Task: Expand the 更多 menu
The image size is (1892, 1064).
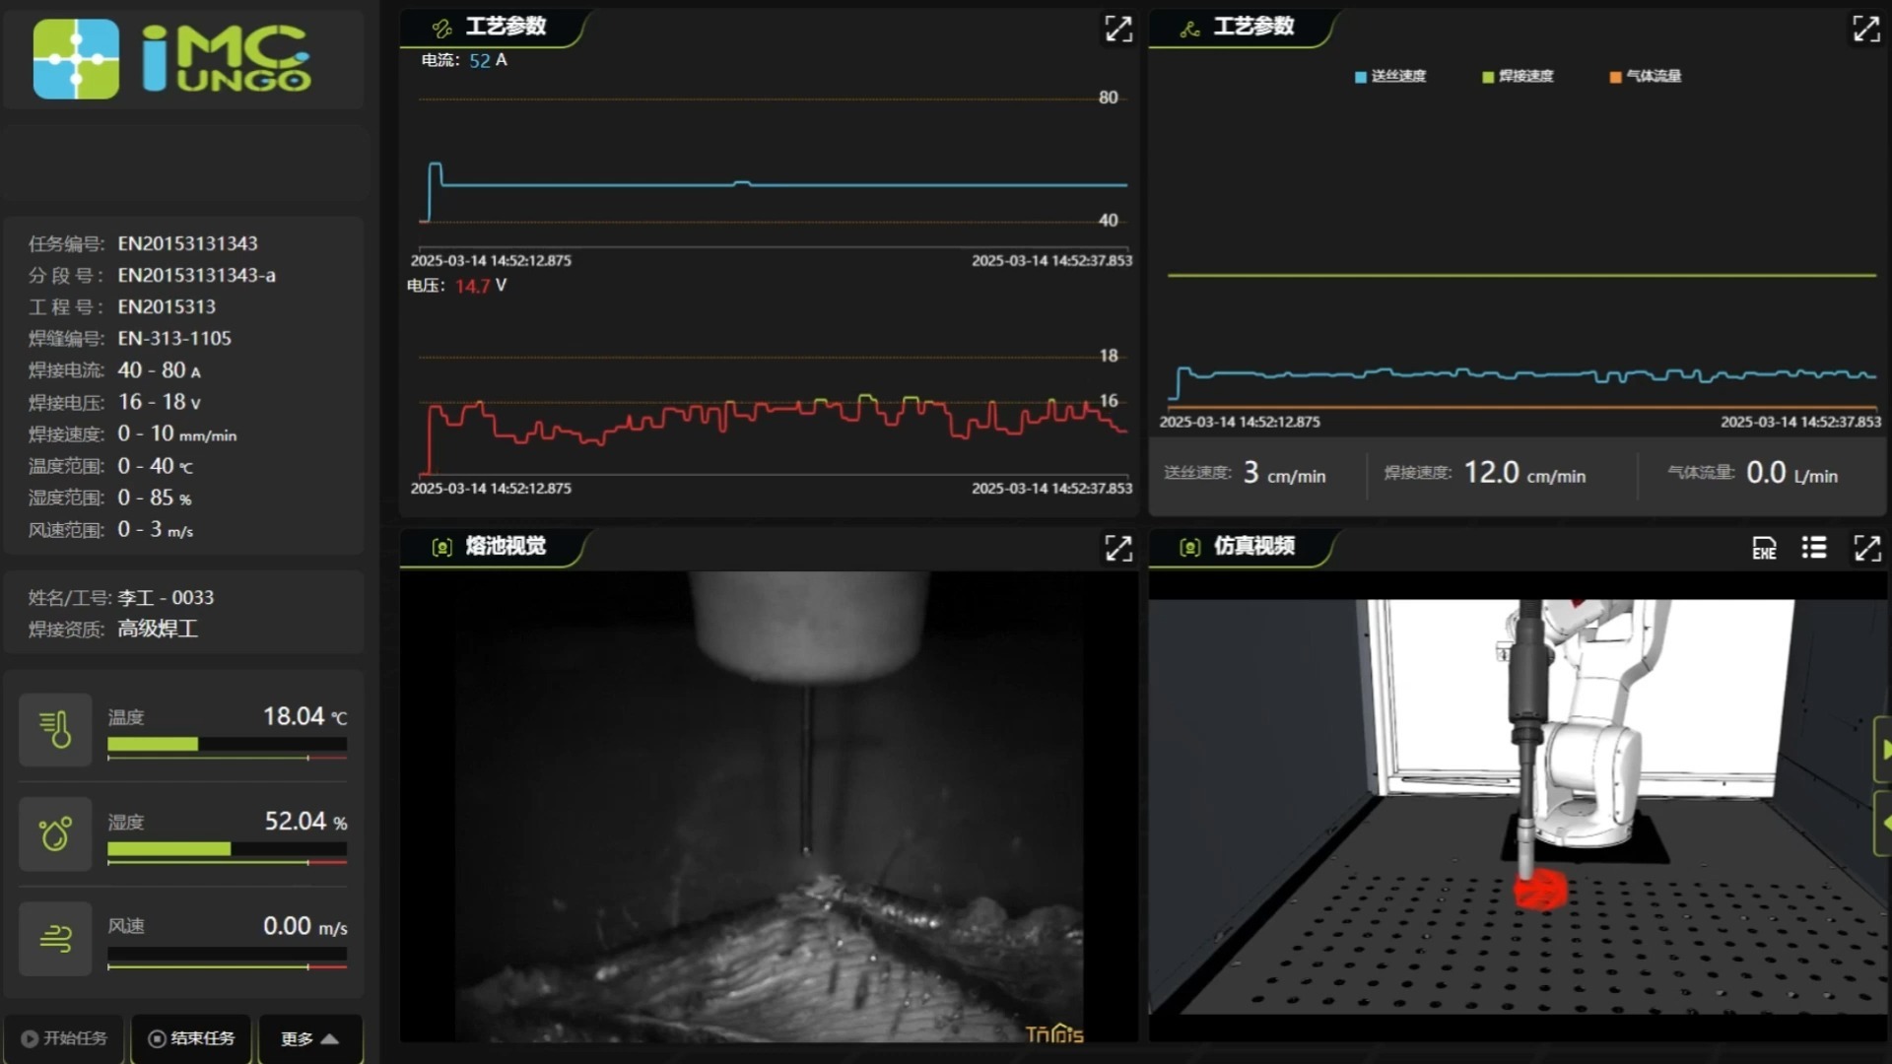Action: coord(309,1038)
